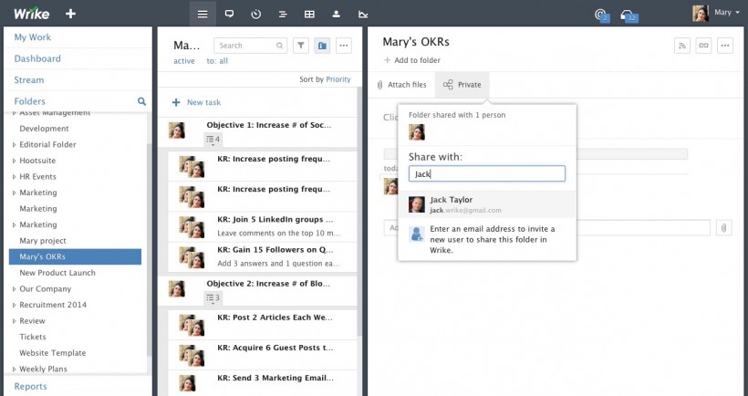The width and height of the screenshot is (748, 396).
Task: Click the Folders search magnifier icon
Action: click(141, 101)
